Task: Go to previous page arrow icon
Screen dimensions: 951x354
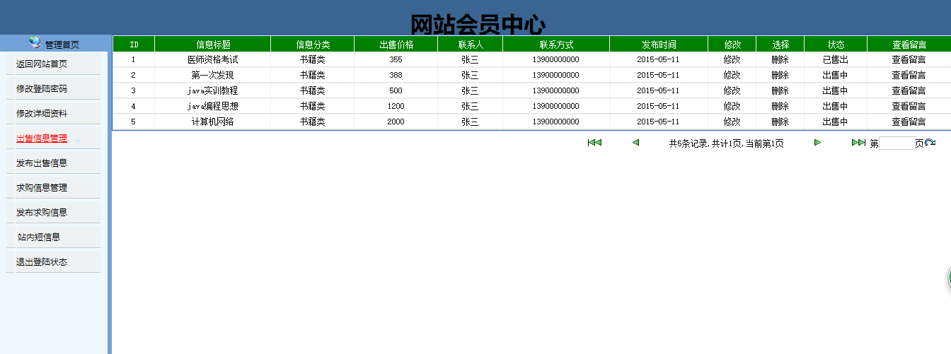Action: click(x=635, y=143)
